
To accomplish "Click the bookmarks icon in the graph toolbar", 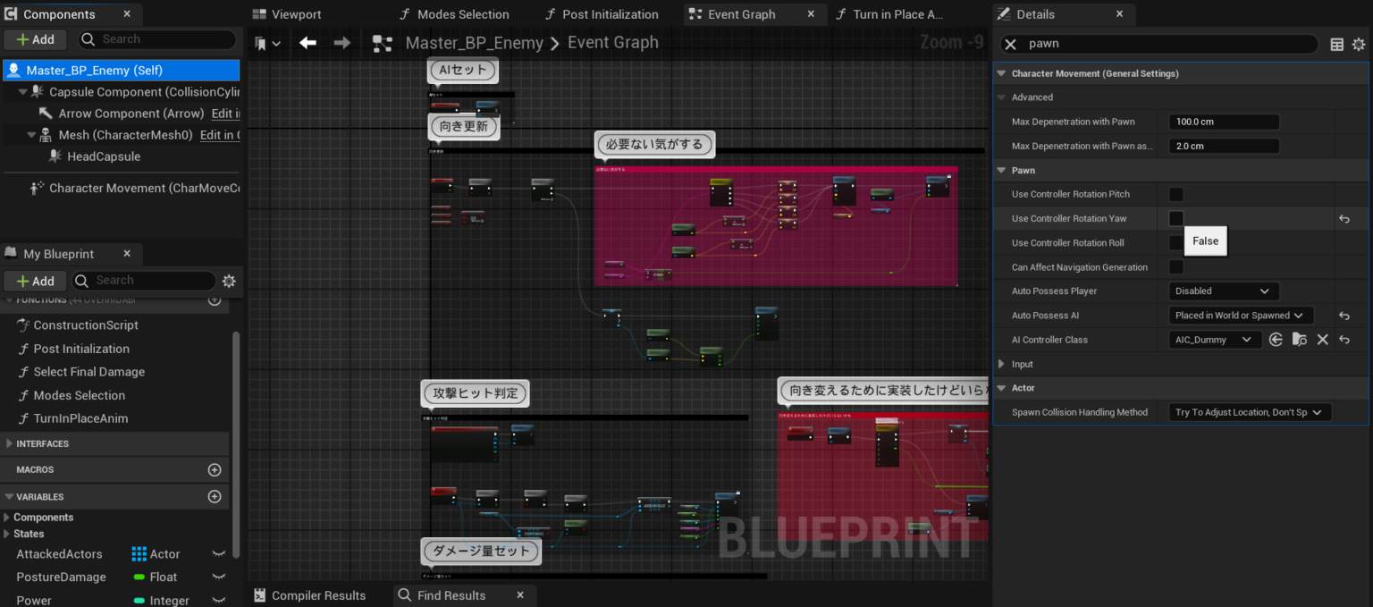I will click(258, 42).
